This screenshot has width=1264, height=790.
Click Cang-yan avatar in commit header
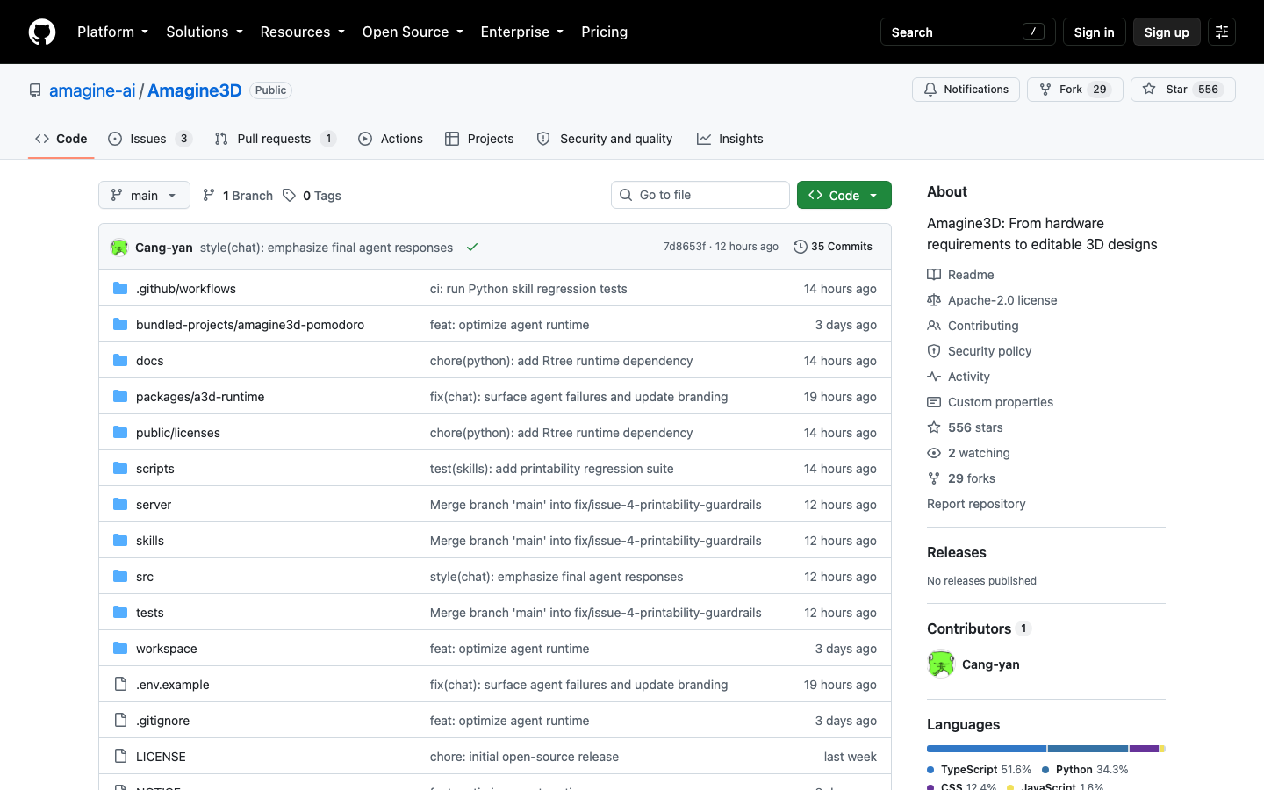(119, 248)
